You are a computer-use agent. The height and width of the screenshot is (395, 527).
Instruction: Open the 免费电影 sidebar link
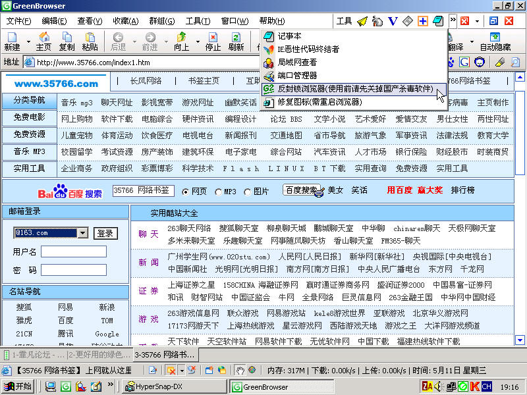click(x=30, y=117)
